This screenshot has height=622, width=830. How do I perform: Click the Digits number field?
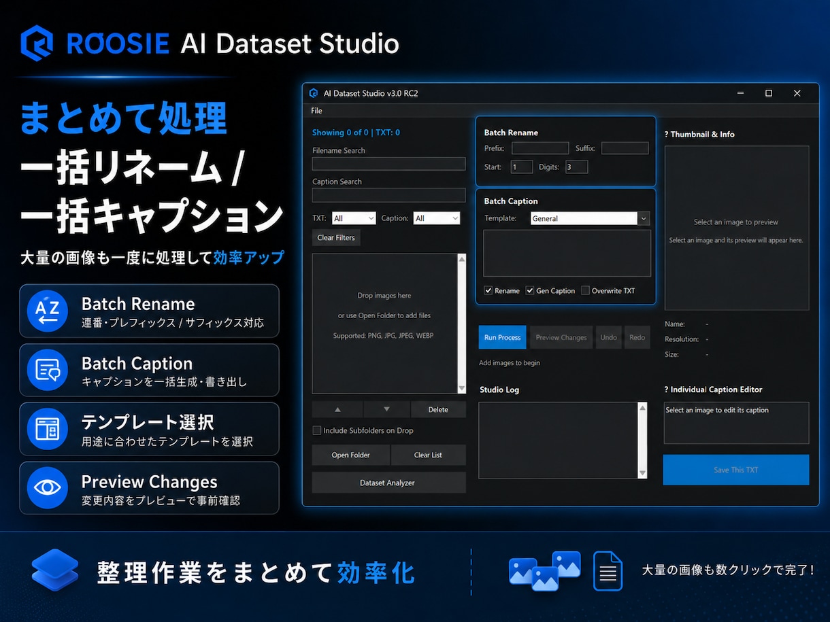[x=576, y=167]
